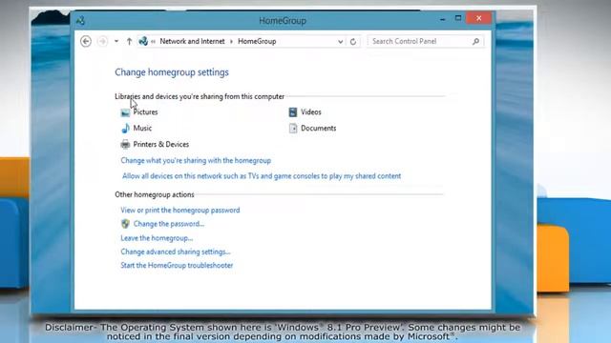Go up one level with Up arrow
The height and width of the screenshot is (343, 611).
click(129, 41)
